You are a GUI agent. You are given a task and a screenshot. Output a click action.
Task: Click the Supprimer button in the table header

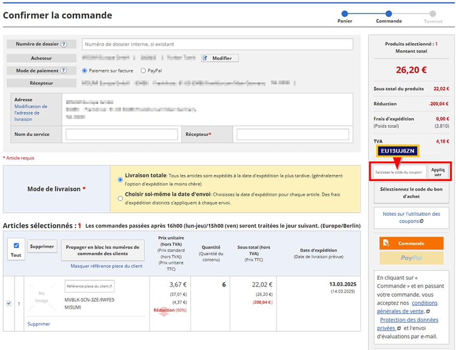point(42,247)
